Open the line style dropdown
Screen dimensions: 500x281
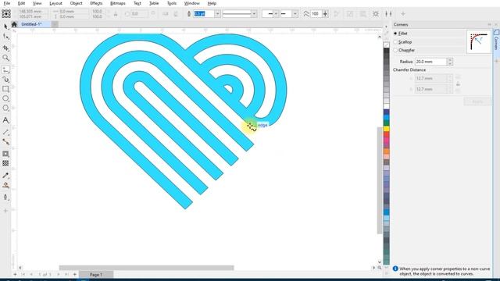[x=254, y=14]
